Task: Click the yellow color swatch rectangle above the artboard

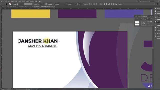Action: click(30, 14)
